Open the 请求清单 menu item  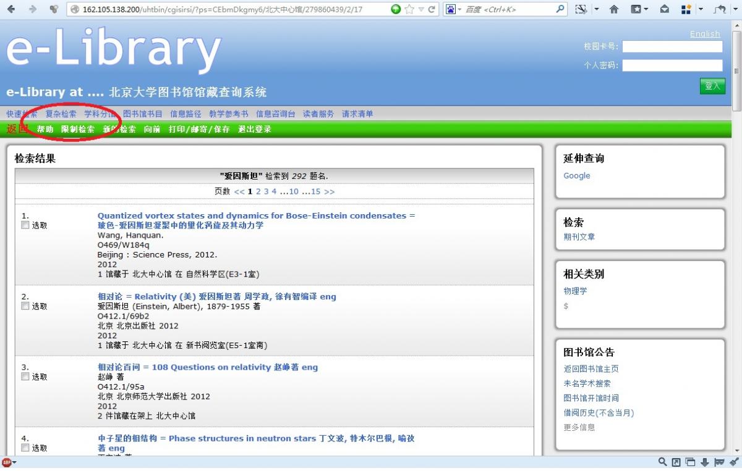pos(357,114)
